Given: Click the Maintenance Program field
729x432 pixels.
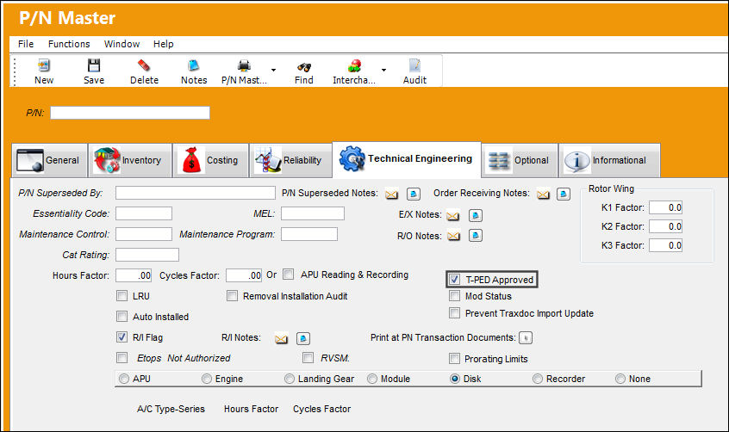Looking at the screenshot, I should [x=309, y=234].
